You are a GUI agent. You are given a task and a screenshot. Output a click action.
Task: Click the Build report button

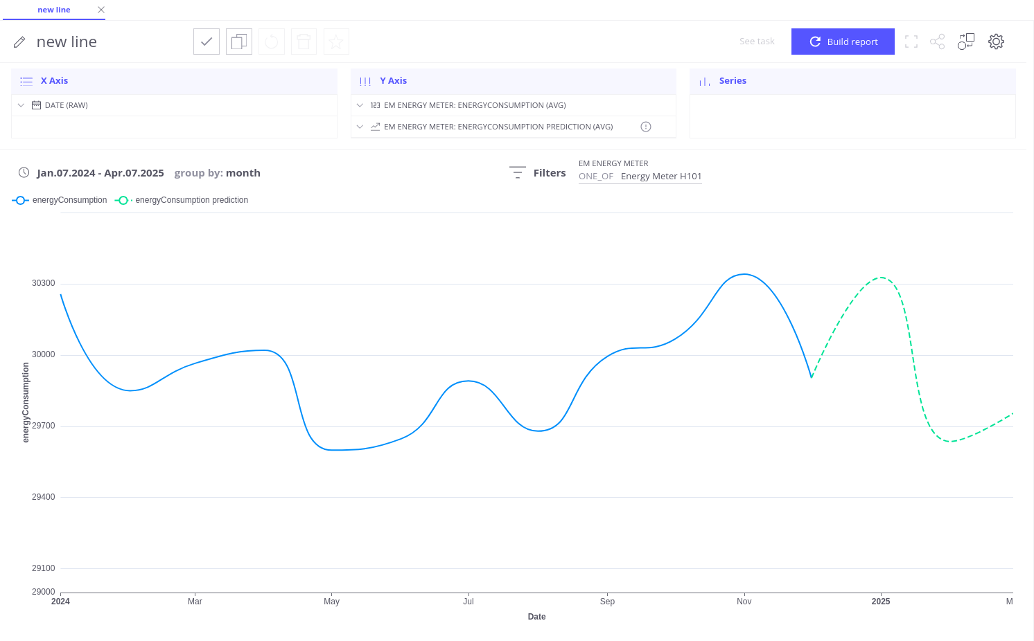tap(843, 42)
